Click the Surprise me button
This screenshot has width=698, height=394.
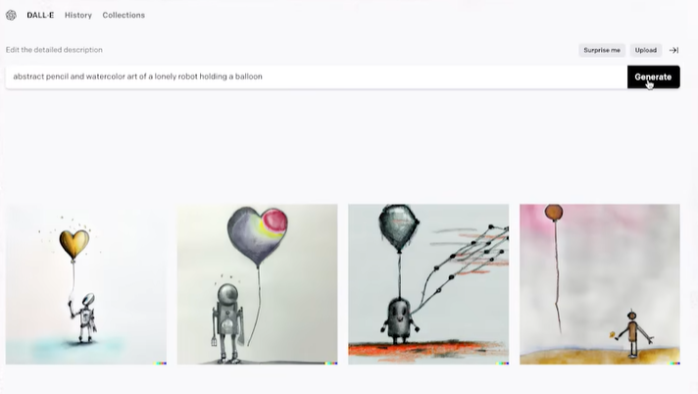pyautogui.click(x=602, y=50)
